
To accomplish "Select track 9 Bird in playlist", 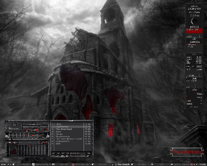I will click(72, 144).
